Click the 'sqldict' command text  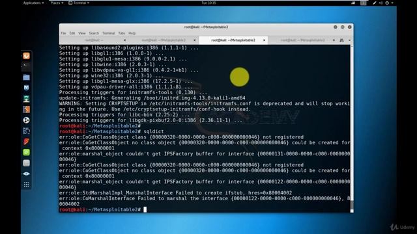click(x=154, y=131)
